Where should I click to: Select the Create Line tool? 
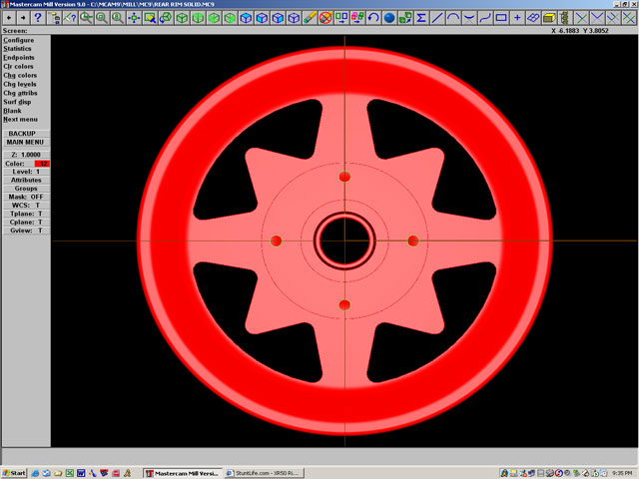437,18
